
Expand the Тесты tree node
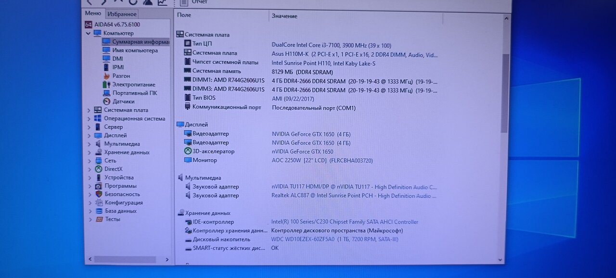89,219
